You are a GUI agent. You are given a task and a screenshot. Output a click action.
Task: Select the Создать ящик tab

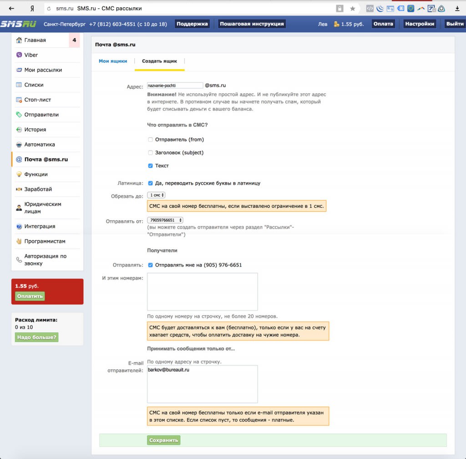pyautogui.click(x=160, y=61)
